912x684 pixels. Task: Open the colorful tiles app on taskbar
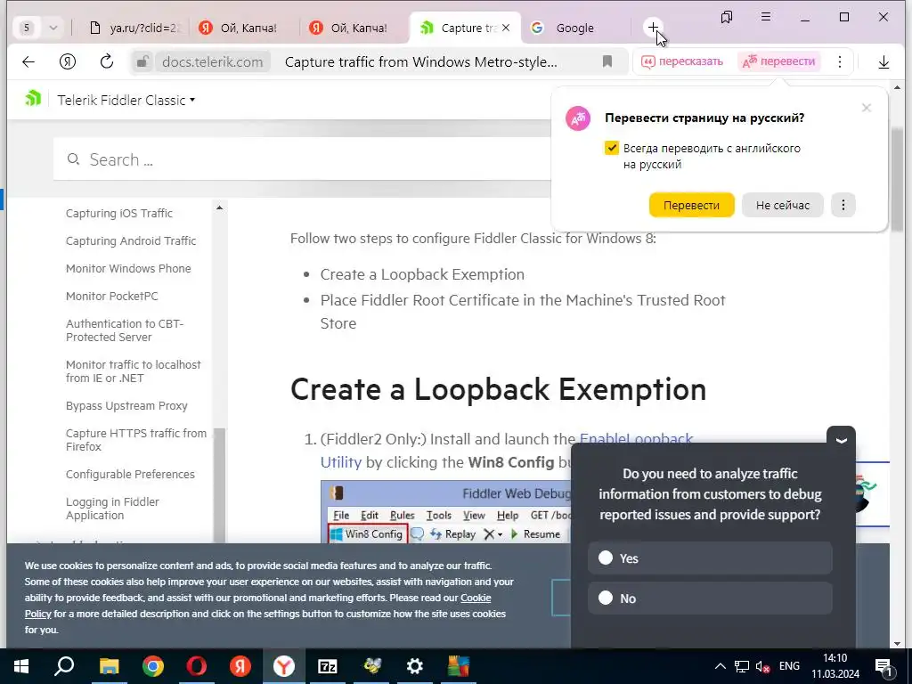click(459, 666)
